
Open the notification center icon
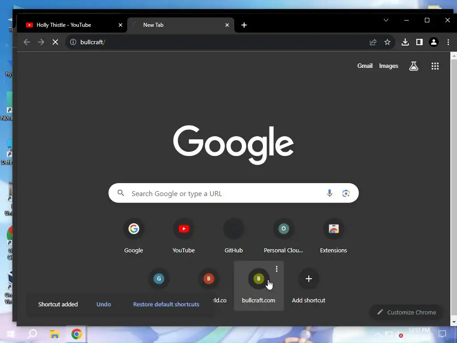tap(442, 334)
